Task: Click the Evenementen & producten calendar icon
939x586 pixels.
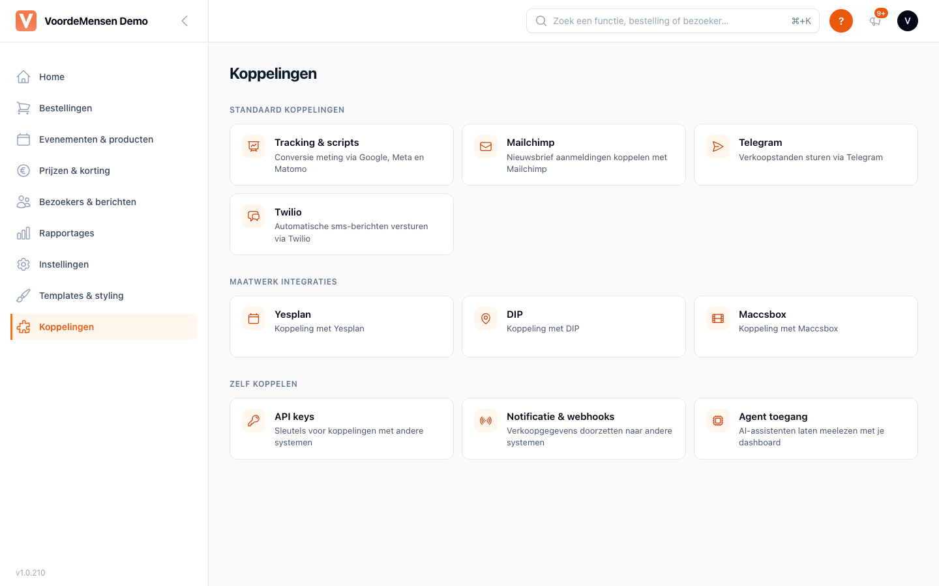Action: click(x=23, y=139)
